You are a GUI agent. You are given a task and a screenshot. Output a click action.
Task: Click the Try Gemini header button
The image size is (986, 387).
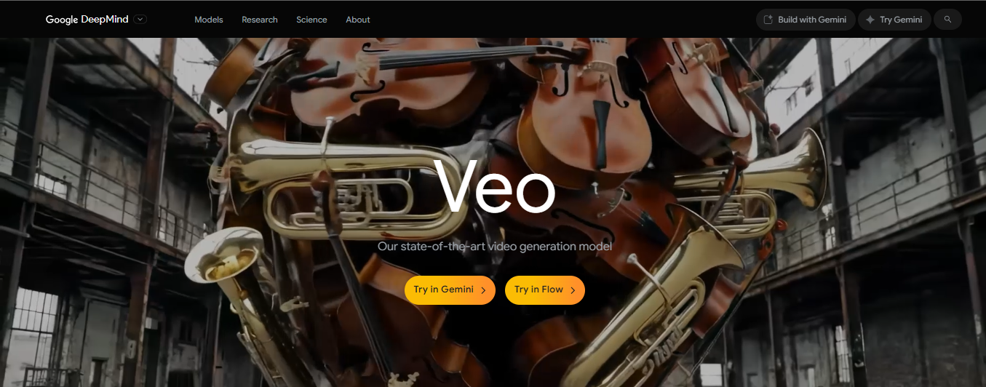click(894, 20)
